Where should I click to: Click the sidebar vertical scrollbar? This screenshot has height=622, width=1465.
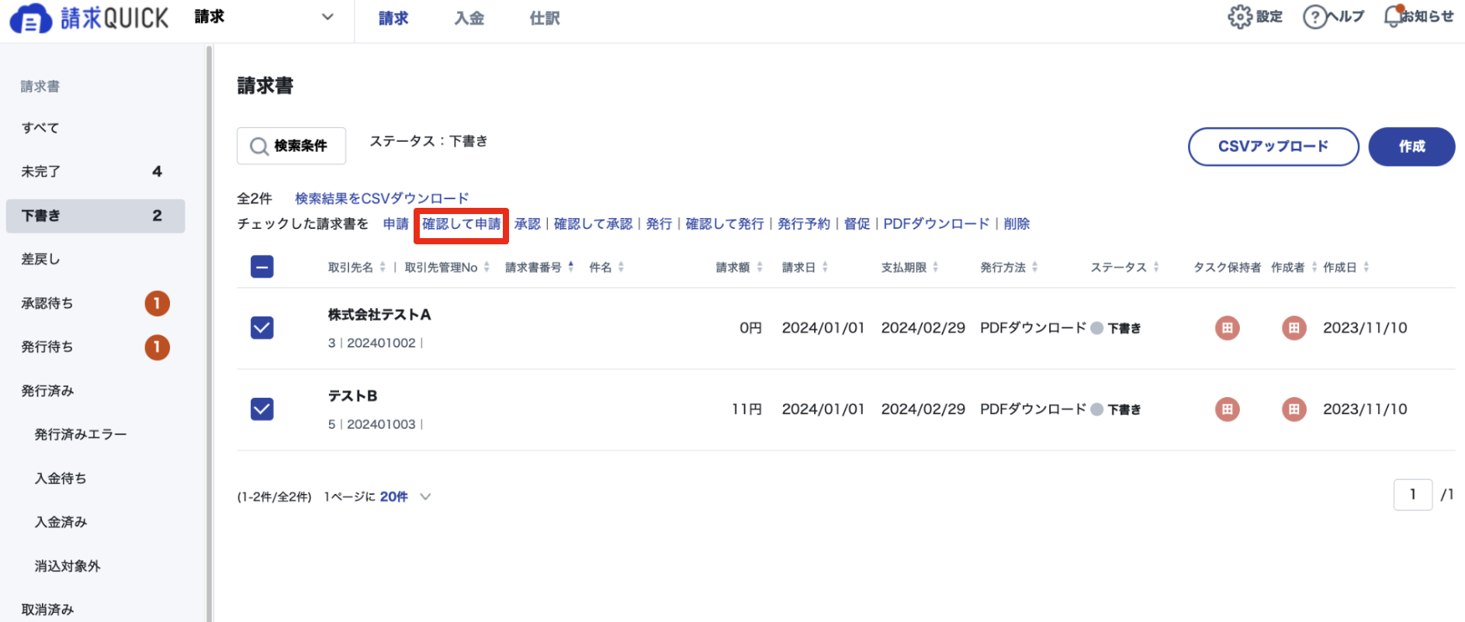point(209,333)
